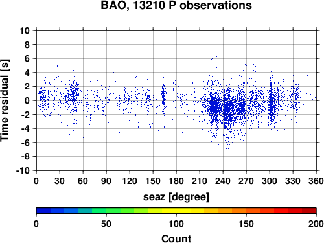The width and height of the screenshot is (324, 243).
Task: Click y-axis tick label "10"
Action: pyautogui.click(x=25, y=30)
